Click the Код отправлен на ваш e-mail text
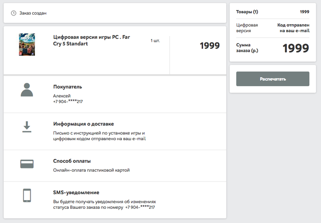Screen dimensions: 321x223 (293, 28)
